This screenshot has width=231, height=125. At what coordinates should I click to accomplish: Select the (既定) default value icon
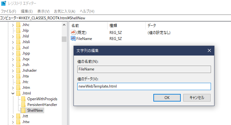tap(73, 32)
